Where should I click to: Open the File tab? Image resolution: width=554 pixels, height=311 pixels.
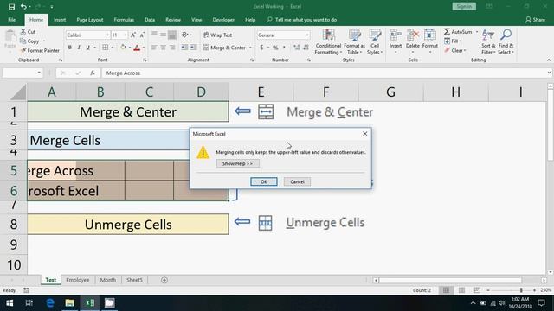coord(11,20)
